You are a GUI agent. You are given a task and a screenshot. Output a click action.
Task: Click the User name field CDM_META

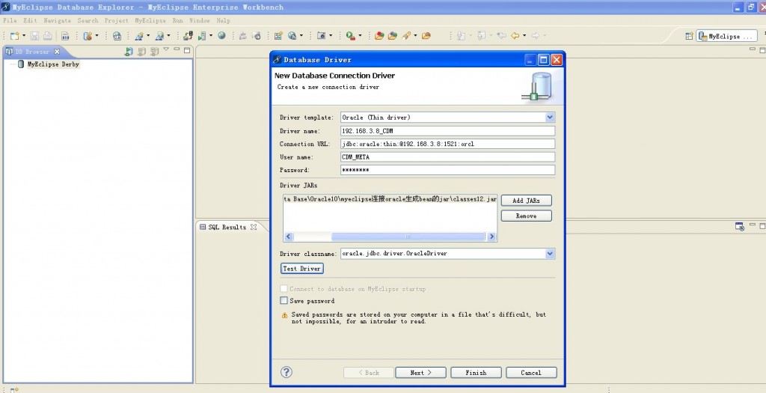coord(447,157)
